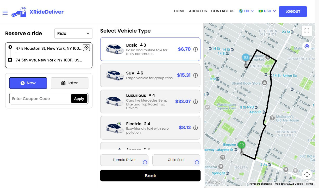The height and width of the screenshot is (188, 319).
Task: Open the Ride service type dropdown
Action: pos(73,33)
